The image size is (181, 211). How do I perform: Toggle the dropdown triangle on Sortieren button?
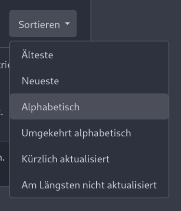67,24
